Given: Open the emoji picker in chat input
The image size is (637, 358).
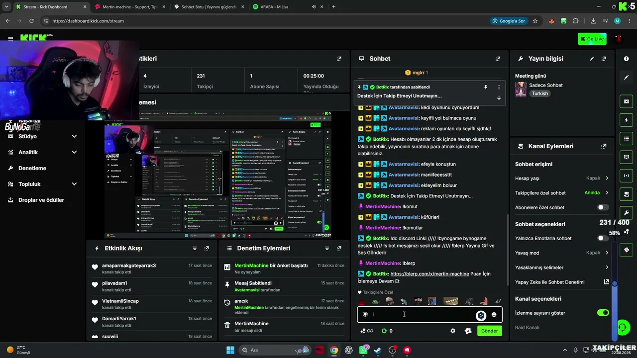Looking at the screenshot, I should (494, 315).
